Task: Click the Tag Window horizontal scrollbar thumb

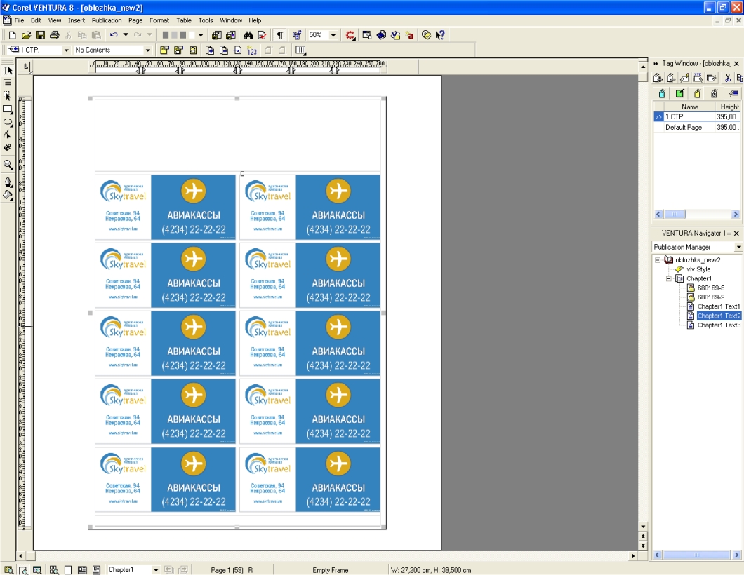Action: (675, 215)
